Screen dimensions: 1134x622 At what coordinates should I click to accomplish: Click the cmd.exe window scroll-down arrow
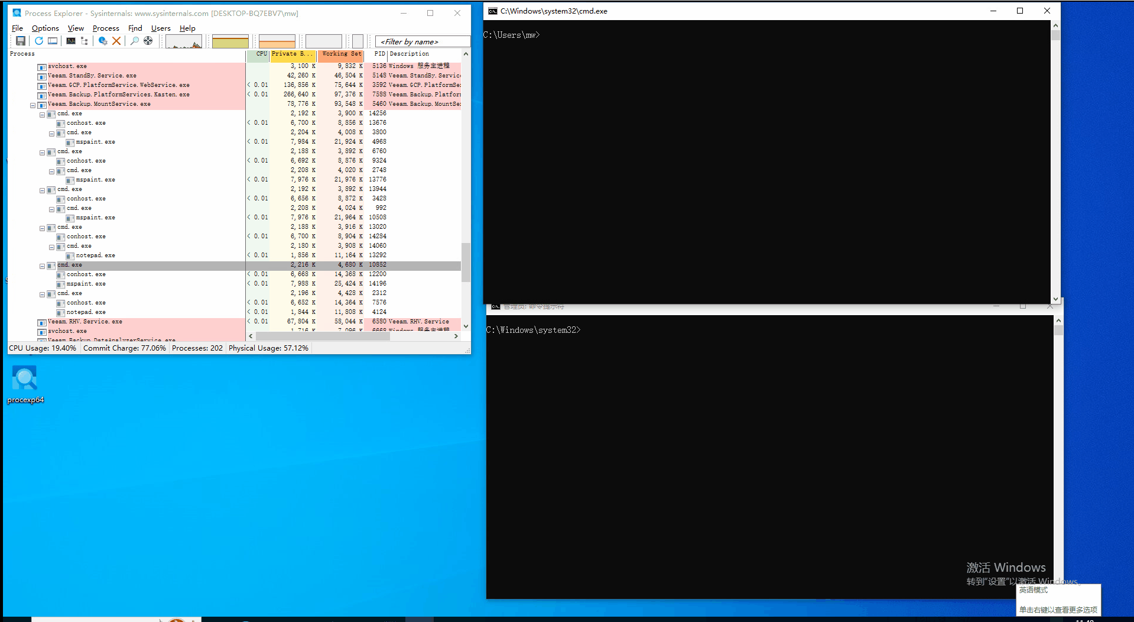[1055, 299]
